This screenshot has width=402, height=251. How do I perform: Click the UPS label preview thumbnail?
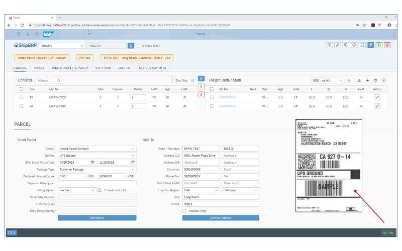pos(329,166)
